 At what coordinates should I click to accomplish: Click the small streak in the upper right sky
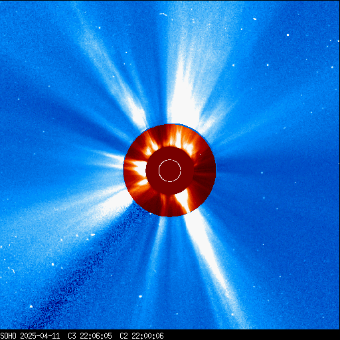(x=254, y=19)
